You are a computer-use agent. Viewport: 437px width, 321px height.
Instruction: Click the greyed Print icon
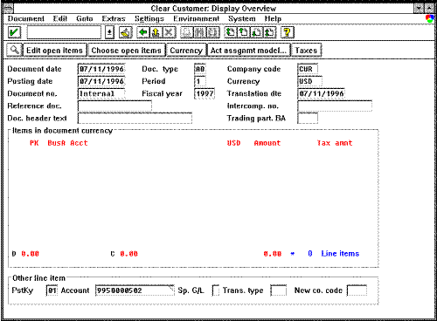click(x=187, y=32)
